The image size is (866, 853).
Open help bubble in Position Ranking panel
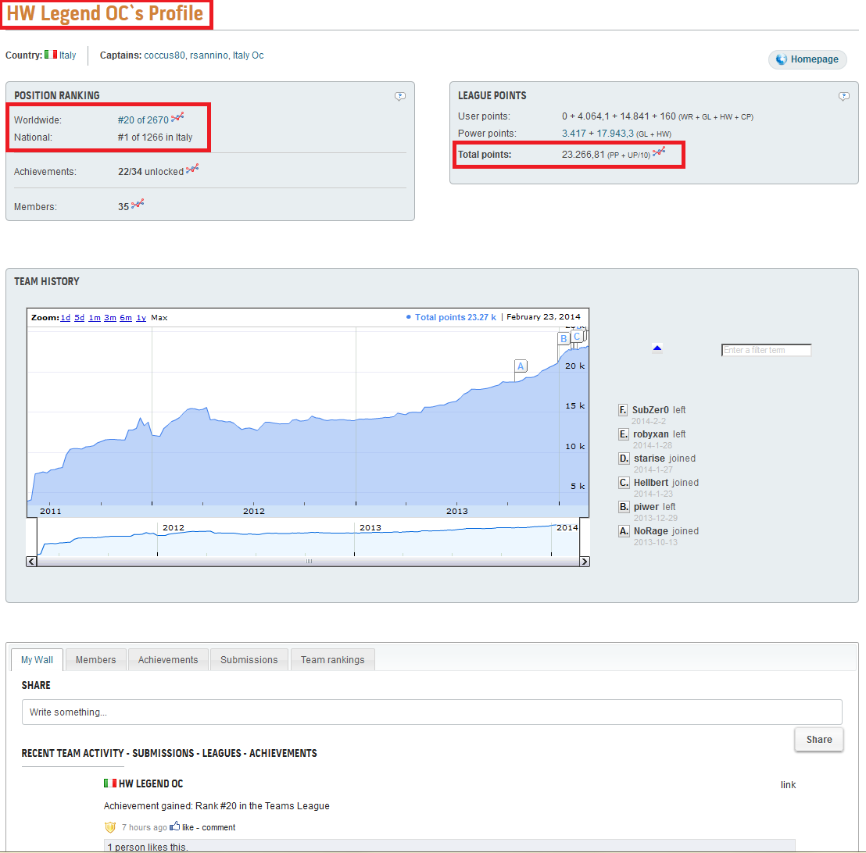tap(400, 96)
